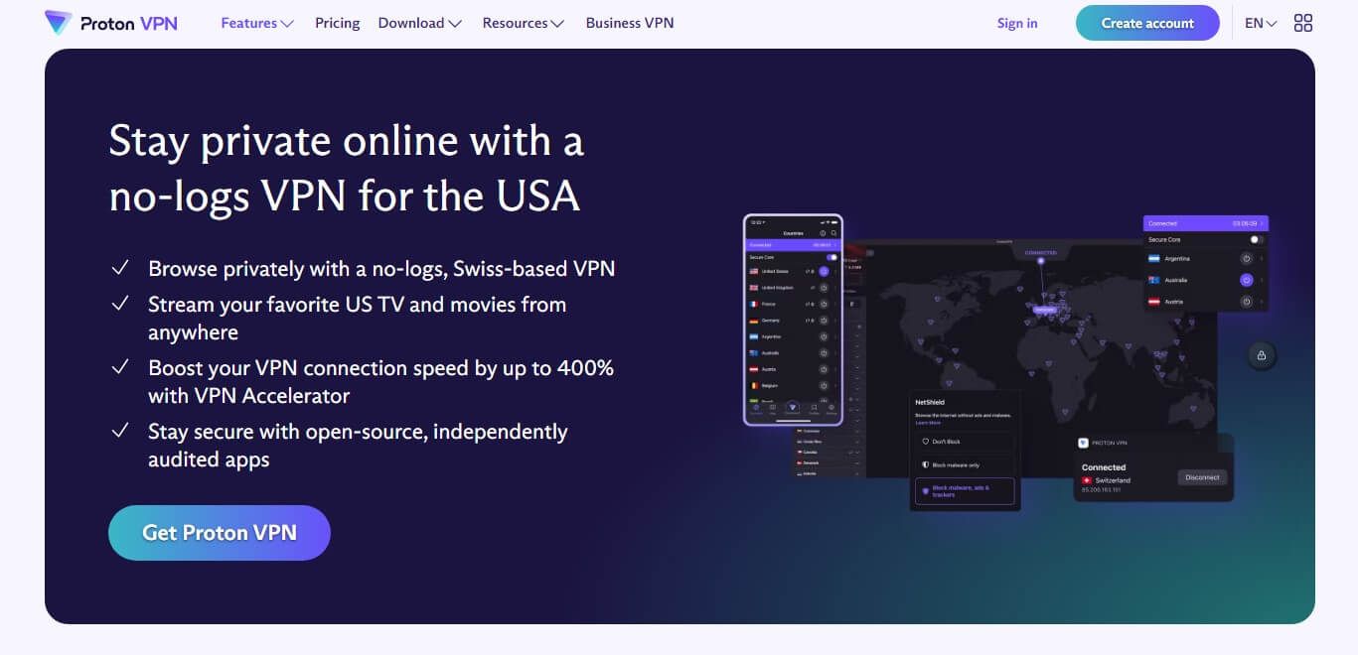Click Argentina power button in right panel
1358x655 pixels.
[x=1246, y=258]
